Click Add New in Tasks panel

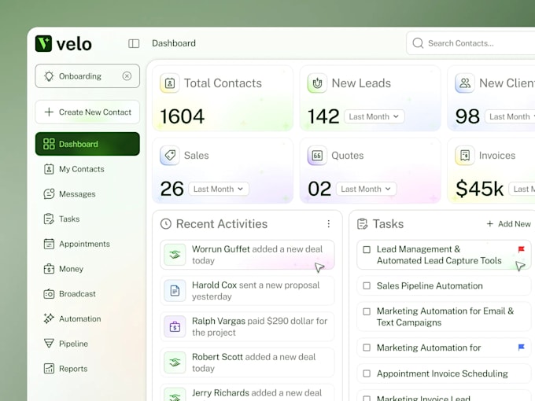[x=509, y=223]
